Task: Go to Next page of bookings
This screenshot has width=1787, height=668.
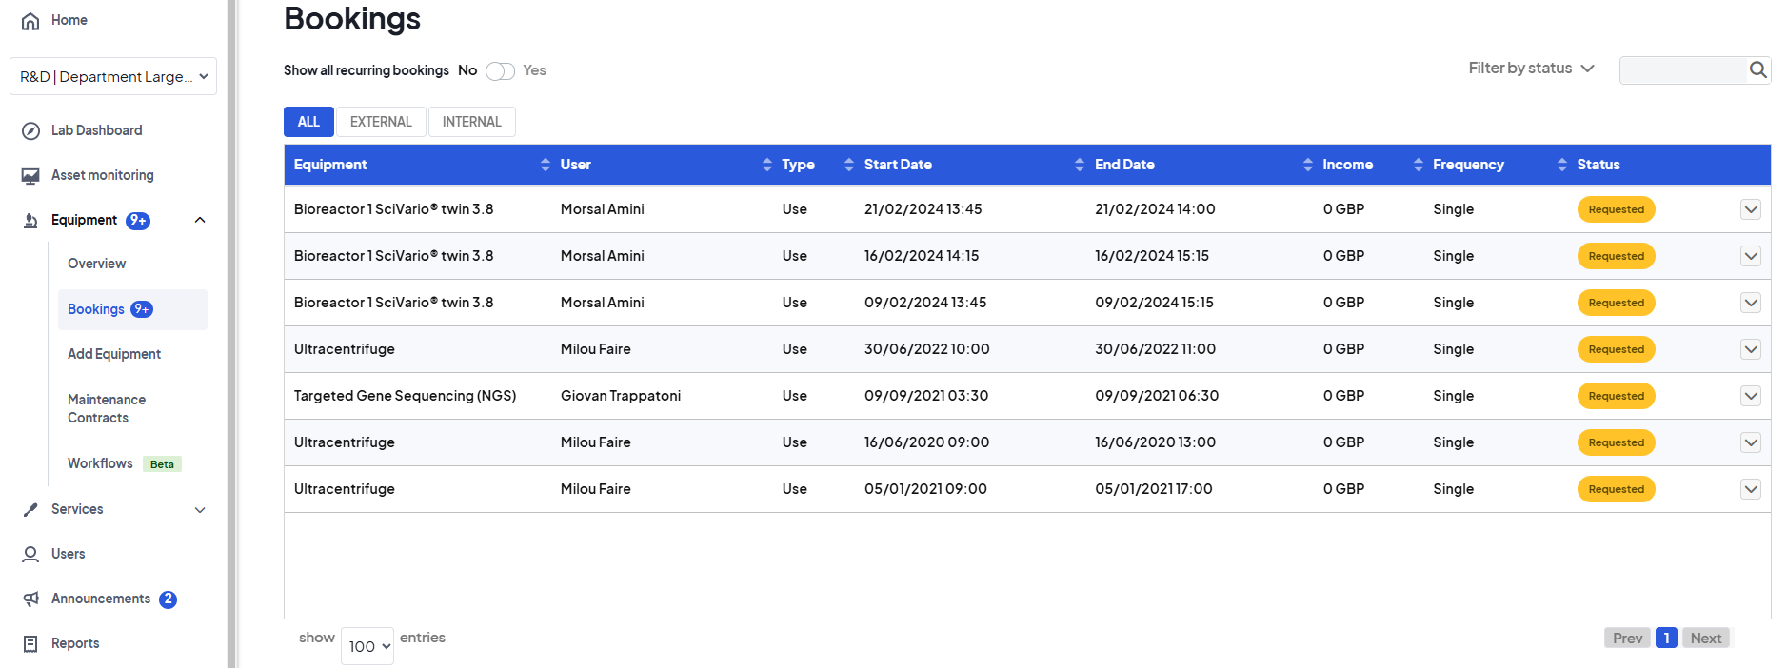Action: pyautogui.click(x=1705, y=639)
